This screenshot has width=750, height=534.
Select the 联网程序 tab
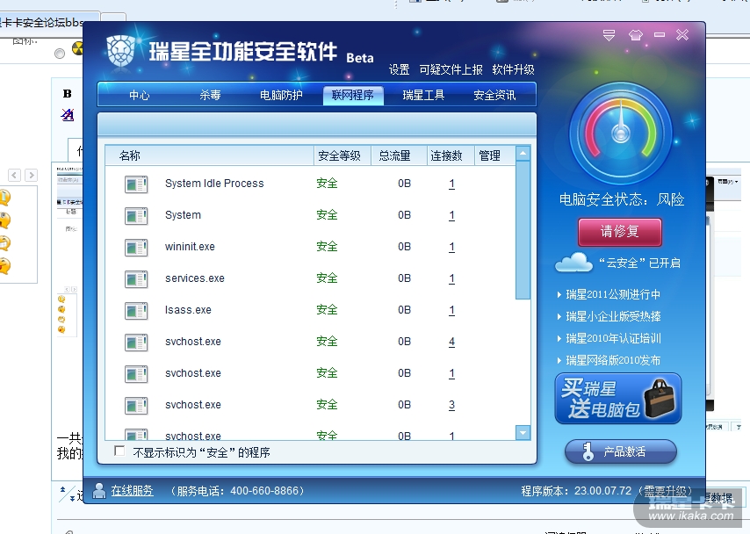tap(352, 95)
